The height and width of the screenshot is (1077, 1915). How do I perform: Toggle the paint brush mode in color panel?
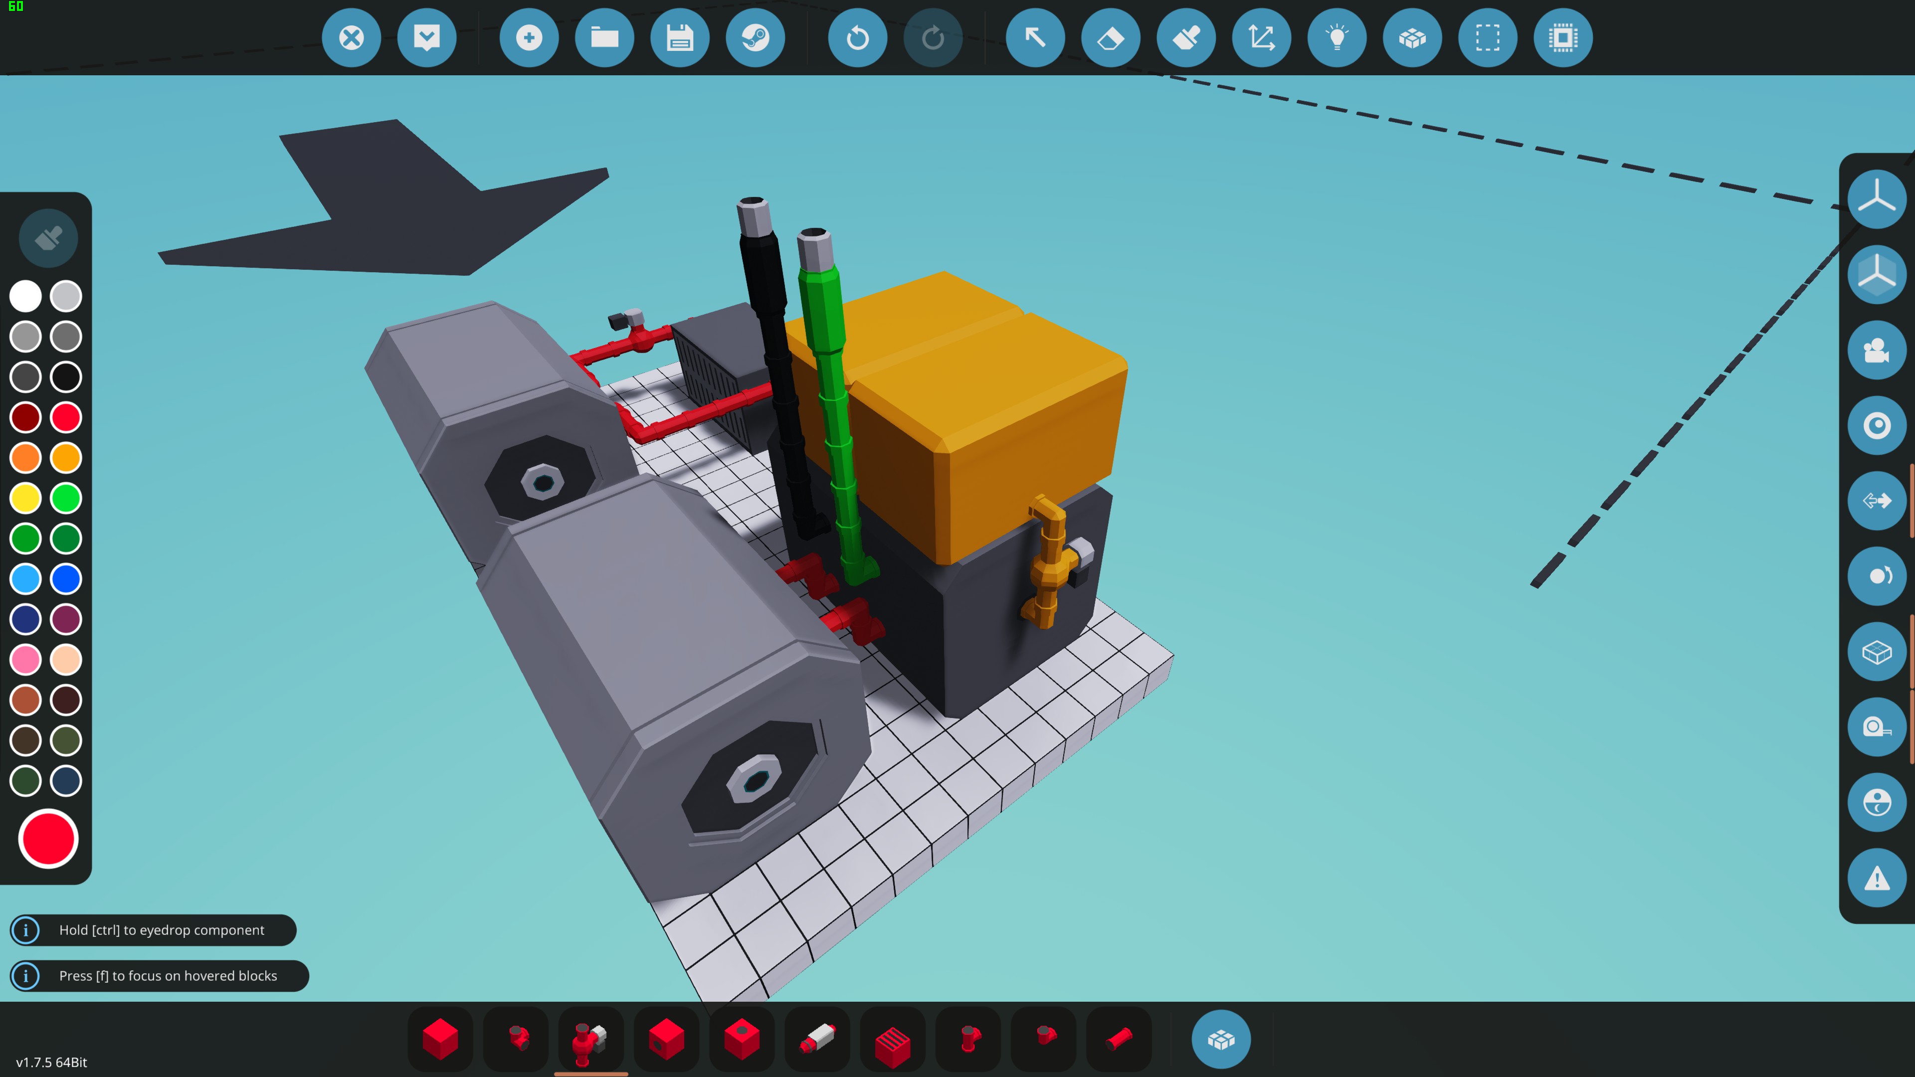pos(48,238)
